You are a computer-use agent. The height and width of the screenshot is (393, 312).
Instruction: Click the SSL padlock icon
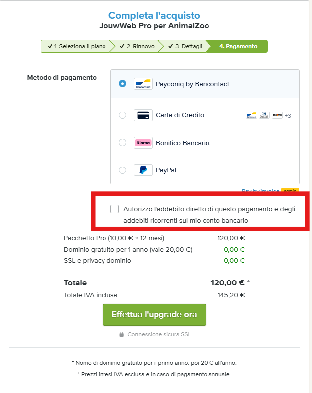(121, 334)
